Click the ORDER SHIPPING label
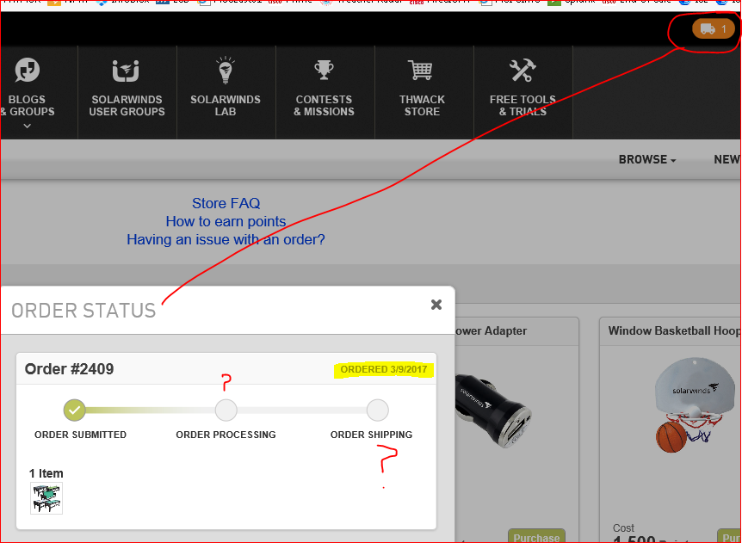This screenshot has width=742, height=543. point(372,435)
